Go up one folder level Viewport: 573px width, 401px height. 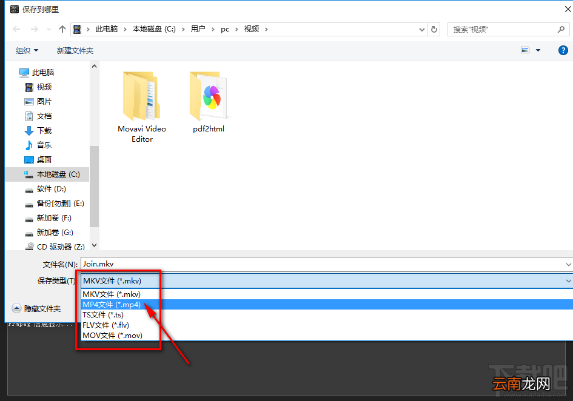62,29
